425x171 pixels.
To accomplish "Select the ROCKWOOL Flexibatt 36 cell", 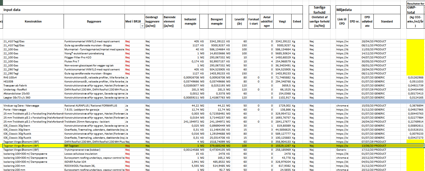I will pos(94,166).
